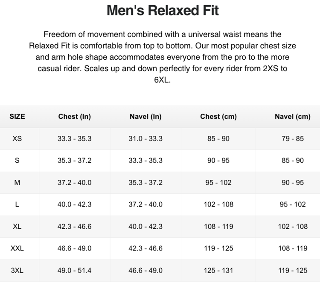Click the SIZE column header
Screen dimensions: 320x282
click(17, 116)
